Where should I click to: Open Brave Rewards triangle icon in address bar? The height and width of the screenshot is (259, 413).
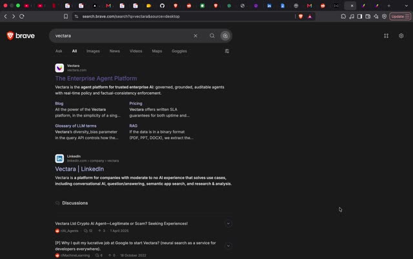pos(310,16)
